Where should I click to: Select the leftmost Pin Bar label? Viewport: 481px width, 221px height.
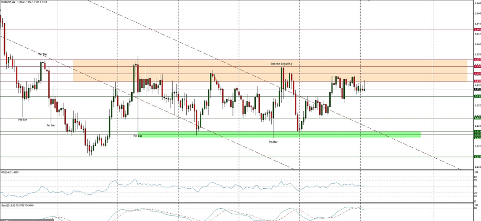(22, 120)
